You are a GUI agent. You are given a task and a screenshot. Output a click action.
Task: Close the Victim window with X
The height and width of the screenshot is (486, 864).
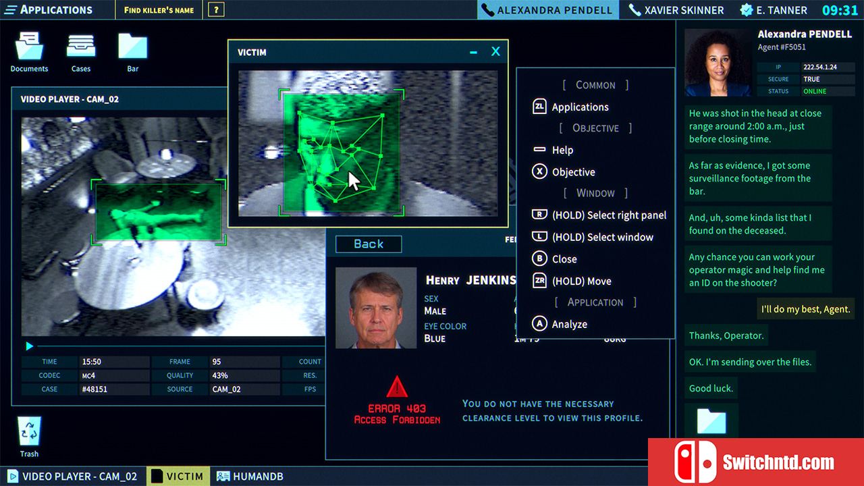pos(495,51)
